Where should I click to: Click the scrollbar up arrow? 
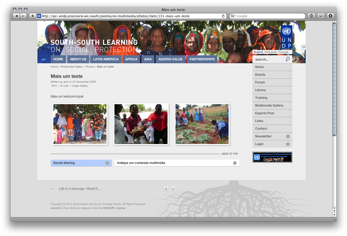tap(335, 211)
